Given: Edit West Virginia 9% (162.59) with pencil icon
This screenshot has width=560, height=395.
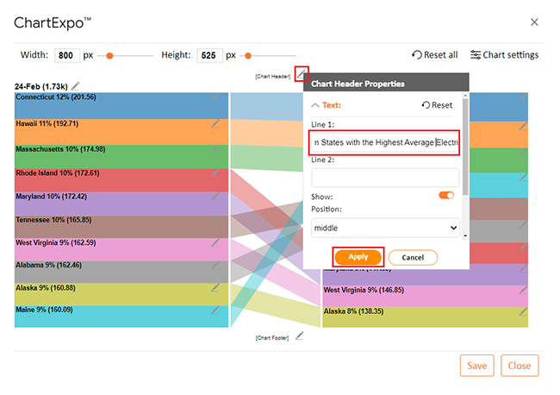Looking at the screenshot, I should point(215,242).
